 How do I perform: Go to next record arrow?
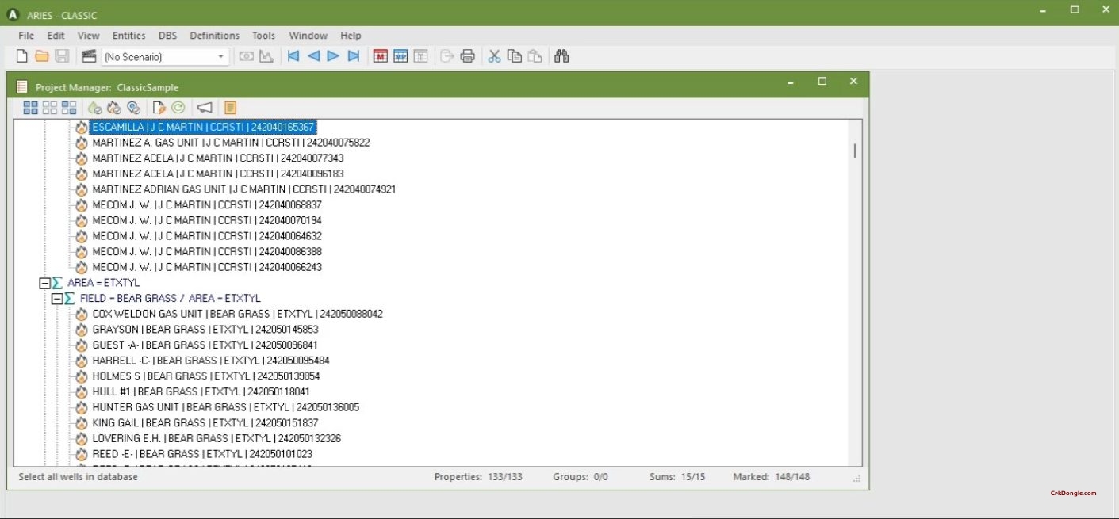[x=333, y=56]
